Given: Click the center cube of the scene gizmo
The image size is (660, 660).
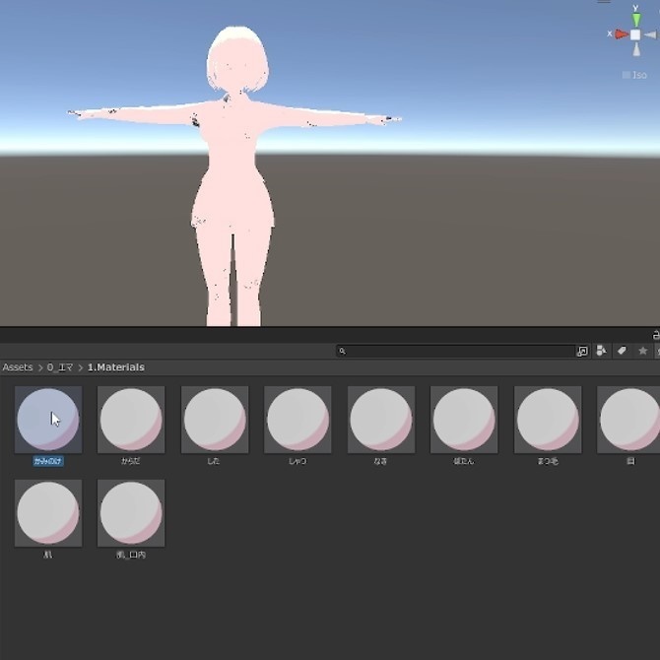Looking at the screenshot, I should (x=635, y=34).
